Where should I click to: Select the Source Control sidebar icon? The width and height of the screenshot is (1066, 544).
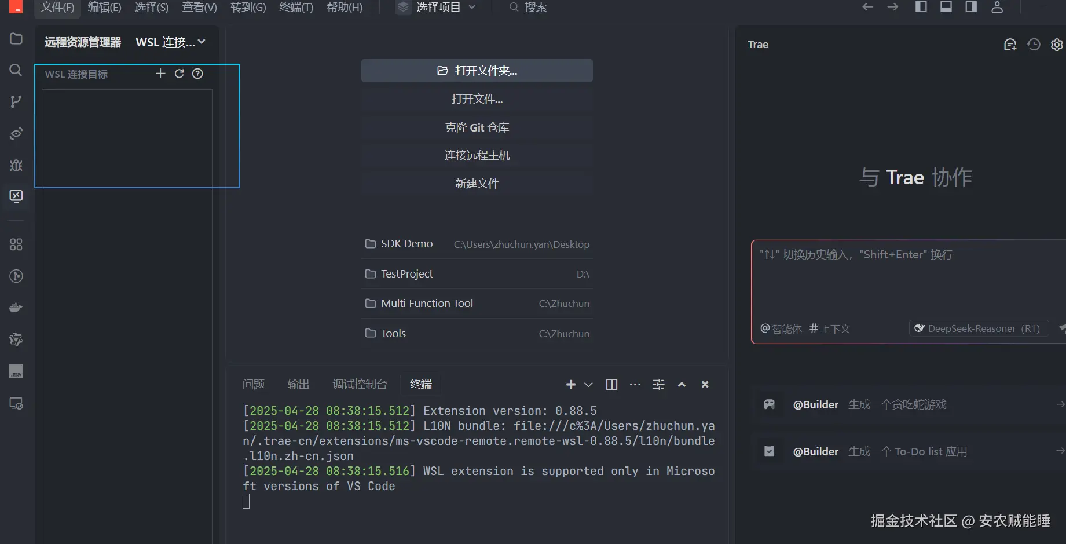tap(16, 101)
